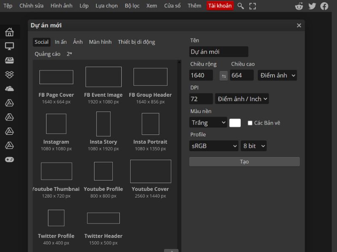The height and width of the screenshot is (252, 337).
Task: Click the template list scrollbar
Action: coord(179,156)
